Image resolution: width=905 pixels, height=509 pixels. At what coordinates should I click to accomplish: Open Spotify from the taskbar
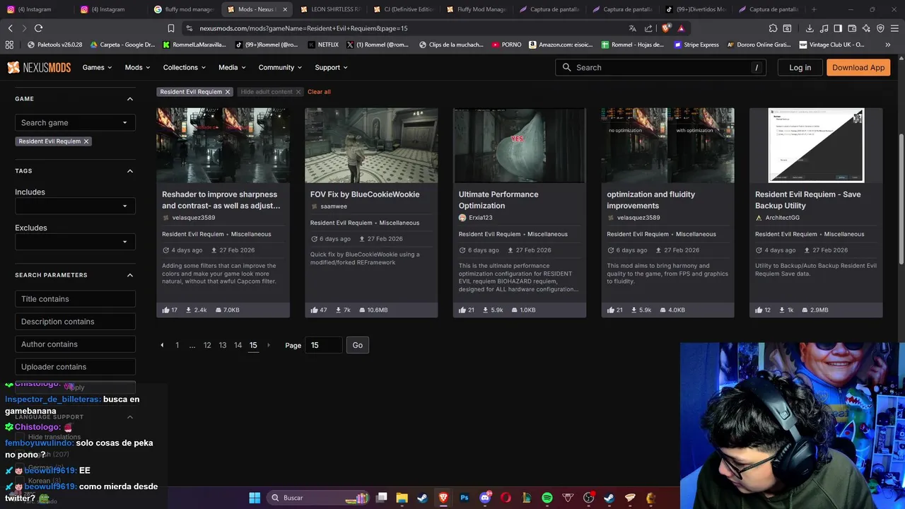pos(547,498)
